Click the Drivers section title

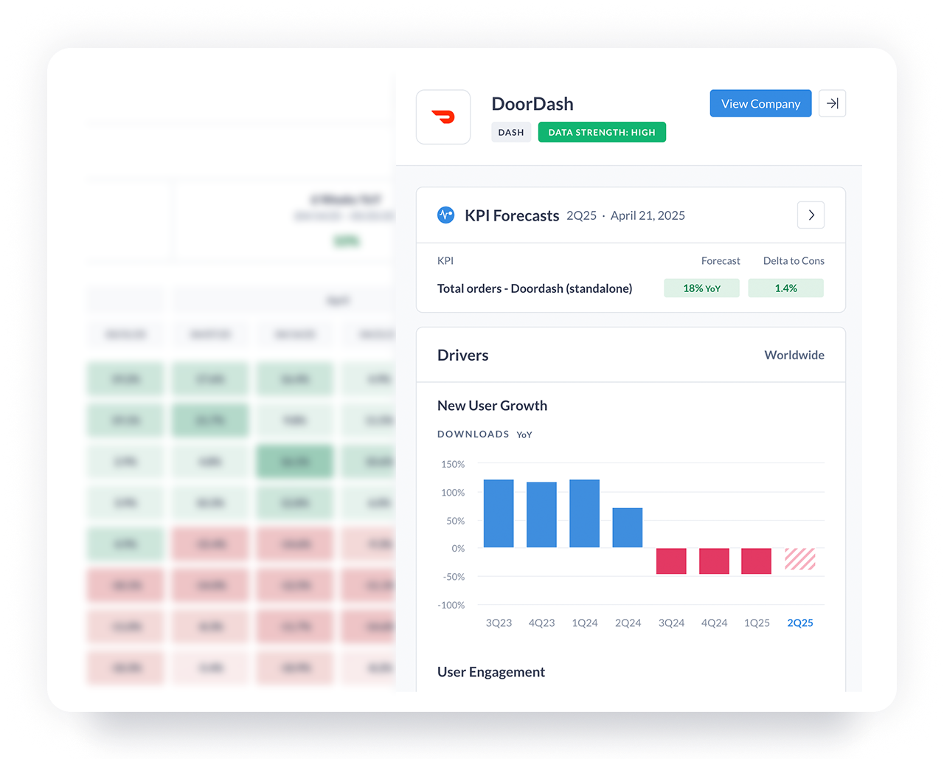[x=463, y=356]
